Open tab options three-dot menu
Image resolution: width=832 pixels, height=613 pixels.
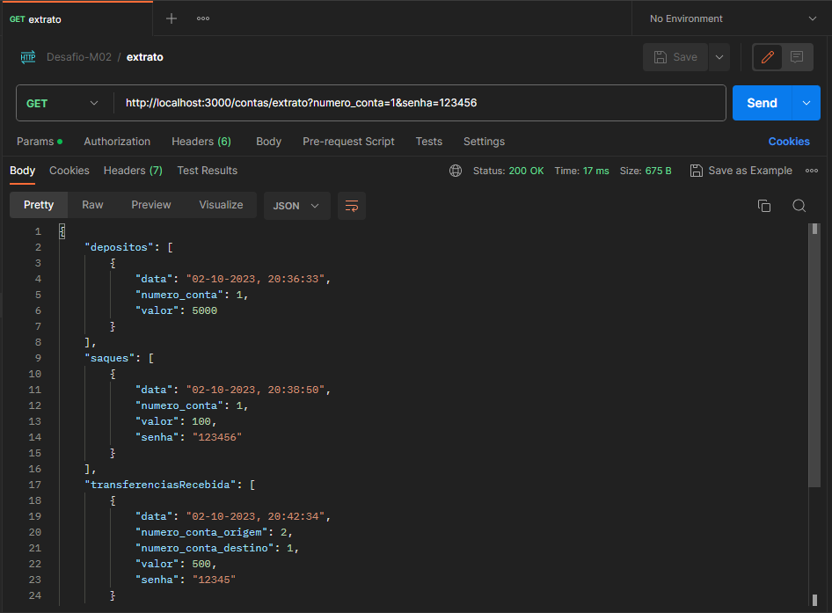tap(202, 18)
